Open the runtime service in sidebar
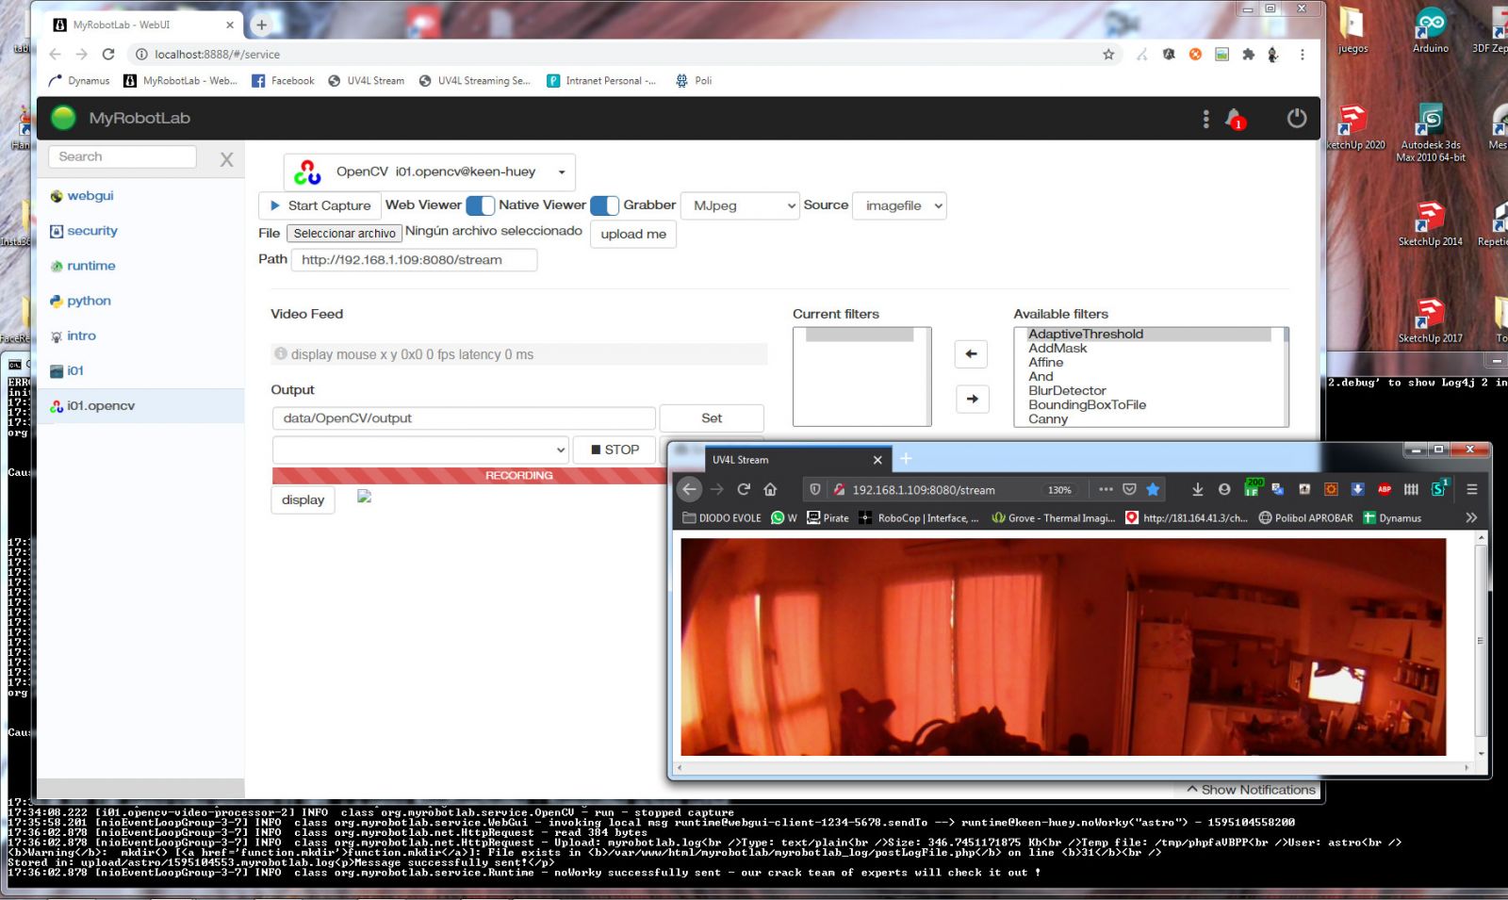Image resolution: width=1508 pixels, height=900 pixels. (x=90, y=266)
